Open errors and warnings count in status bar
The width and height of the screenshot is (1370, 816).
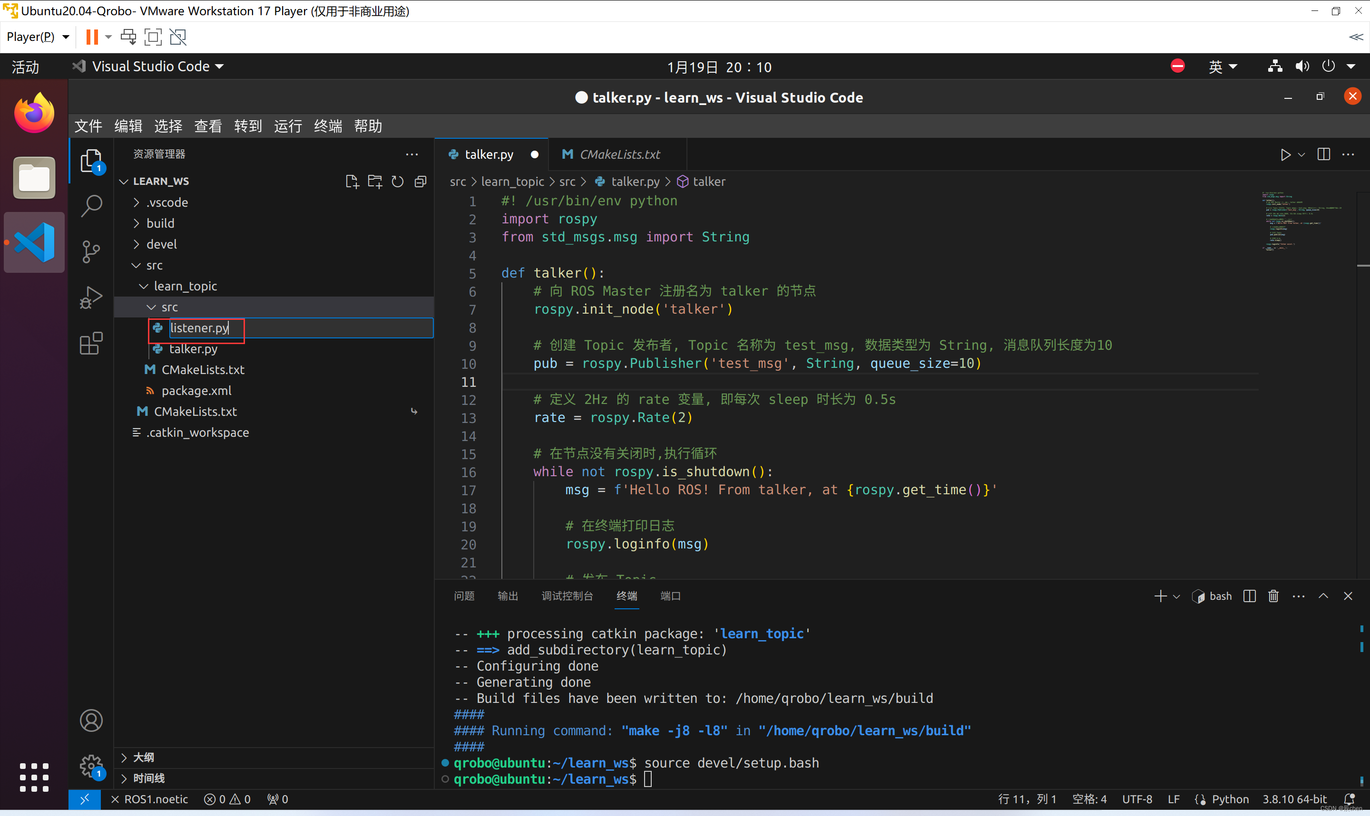(x=227, y=799)
